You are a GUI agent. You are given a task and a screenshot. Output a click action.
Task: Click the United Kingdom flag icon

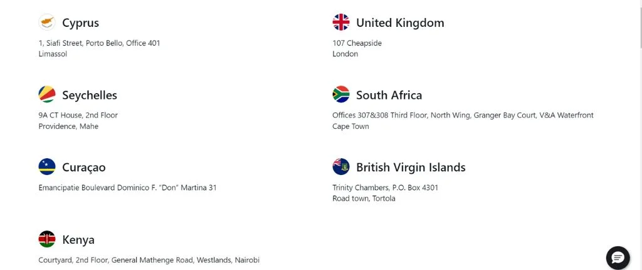pyautogui.click(x=341, y=22)
